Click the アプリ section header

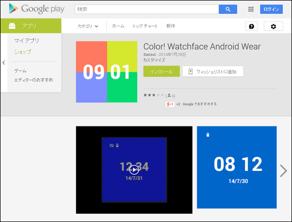(x=31, y=26)
